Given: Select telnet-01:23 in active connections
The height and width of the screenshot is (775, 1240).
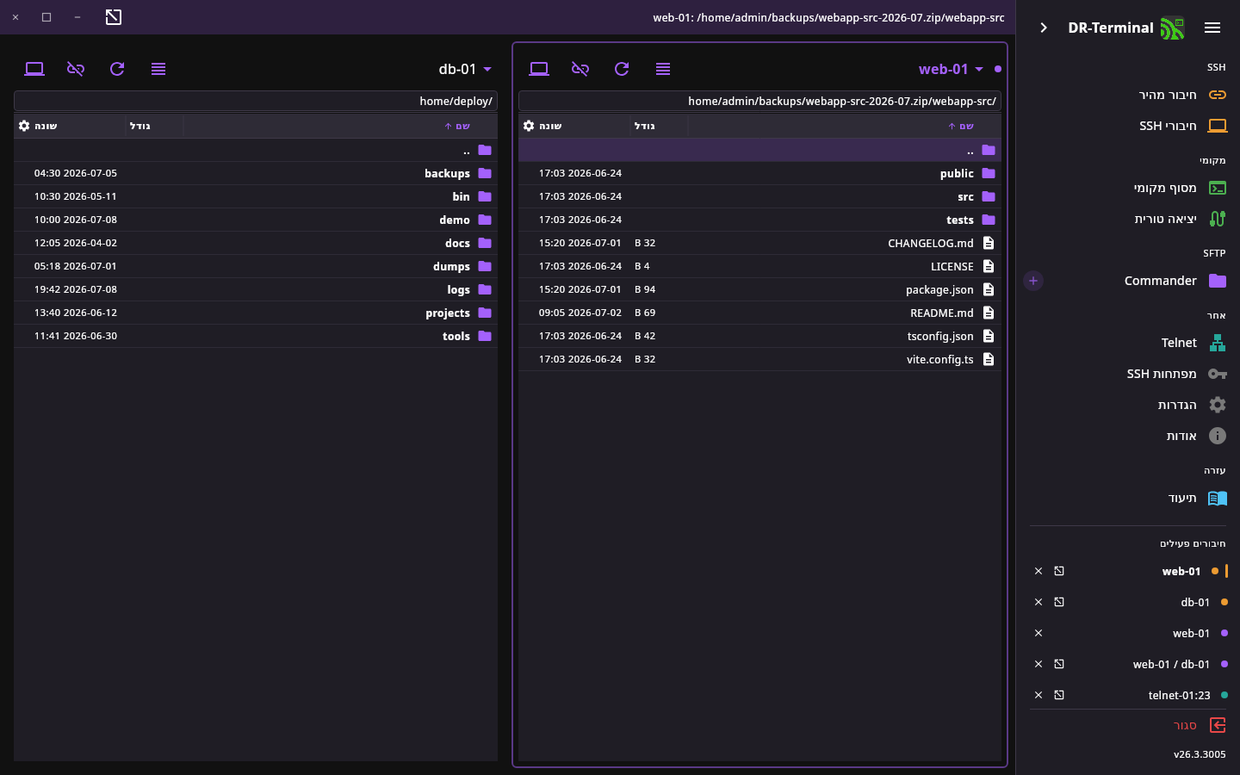Looking at the screenshot, I should click(1179, 695).
